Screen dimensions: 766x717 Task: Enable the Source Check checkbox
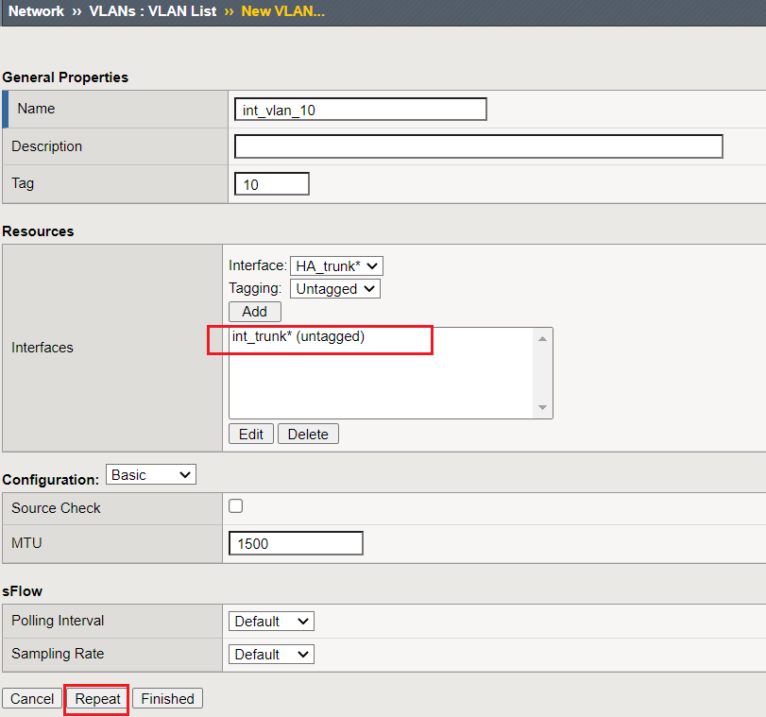(x=235, y=506)
